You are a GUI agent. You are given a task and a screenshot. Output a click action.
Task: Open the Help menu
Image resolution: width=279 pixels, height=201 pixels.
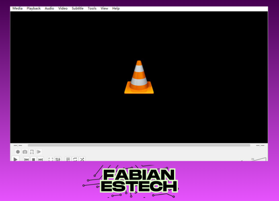(x=116, y=8)
